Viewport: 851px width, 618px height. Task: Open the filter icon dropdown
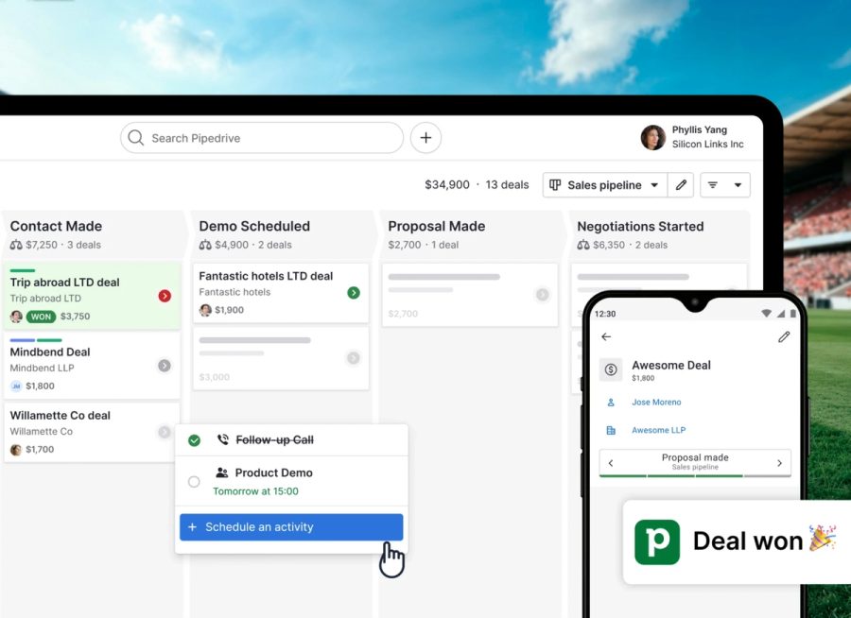pos(725,185)
